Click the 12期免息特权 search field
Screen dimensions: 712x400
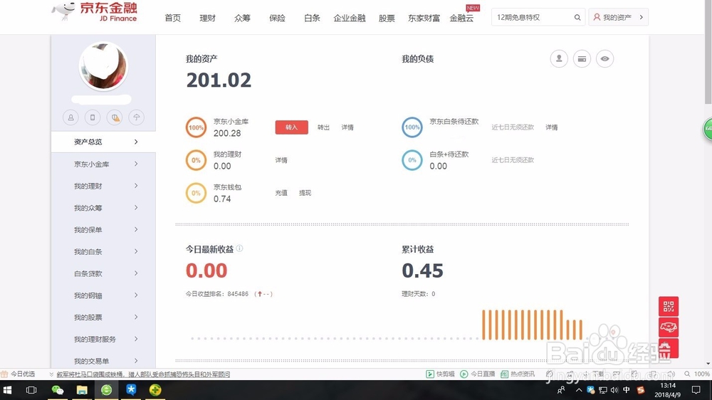coord(532,17)
